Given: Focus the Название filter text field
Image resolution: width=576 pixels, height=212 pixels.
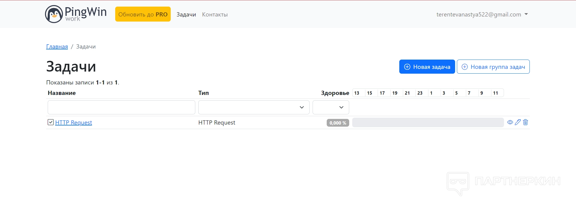Looking at the screenshot, I should tap(121, 107).
